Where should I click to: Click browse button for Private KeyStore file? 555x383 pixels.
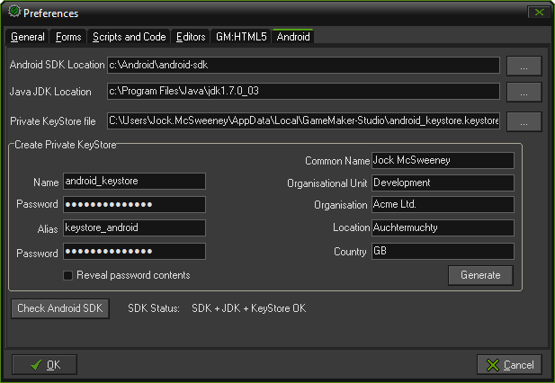[x=524, y=120]
